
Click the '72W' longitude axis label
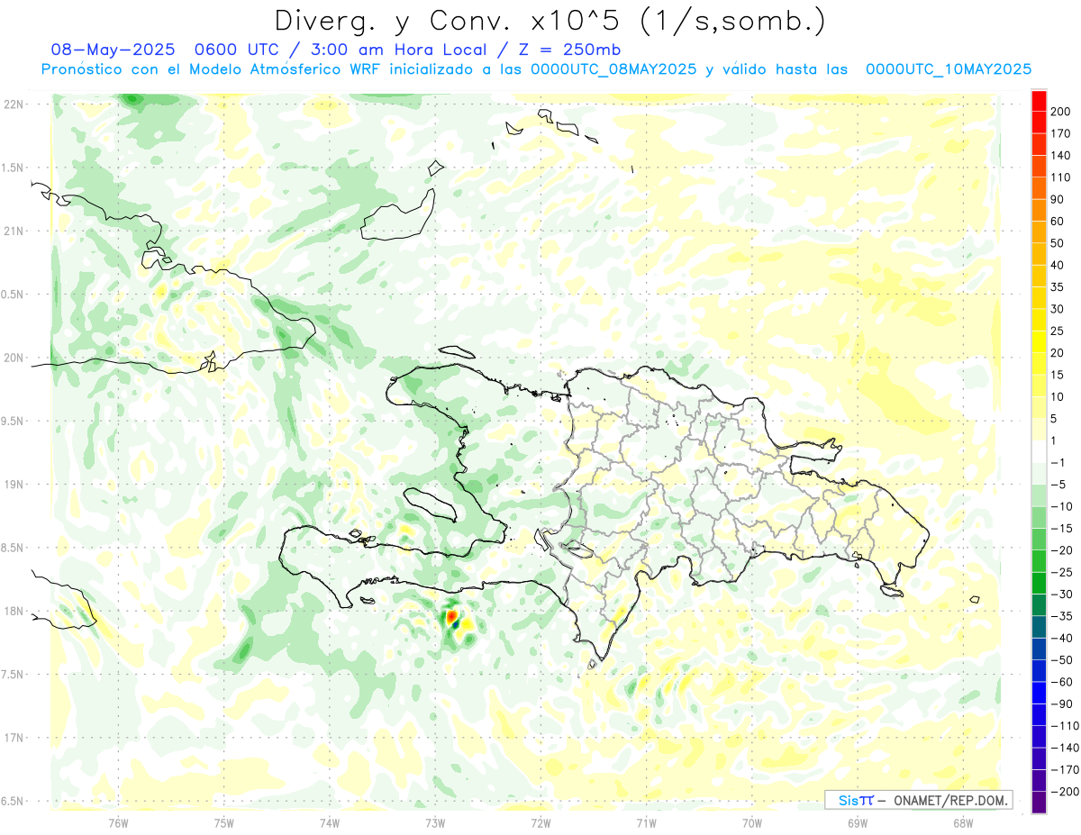click(x=540, y=823)
